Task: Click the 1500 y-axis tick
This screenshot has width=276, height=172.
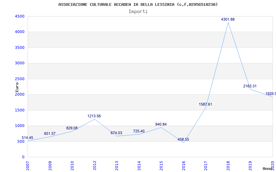Action: (20, 110)
